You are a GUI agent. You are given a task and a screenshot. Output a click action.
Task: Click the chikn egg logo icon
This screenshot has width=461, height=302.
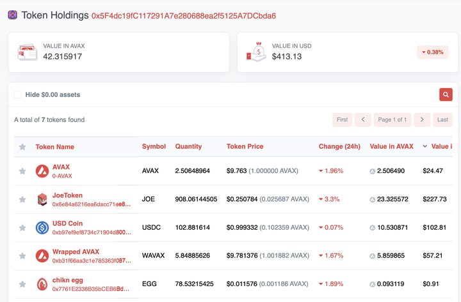click(42, 284)
